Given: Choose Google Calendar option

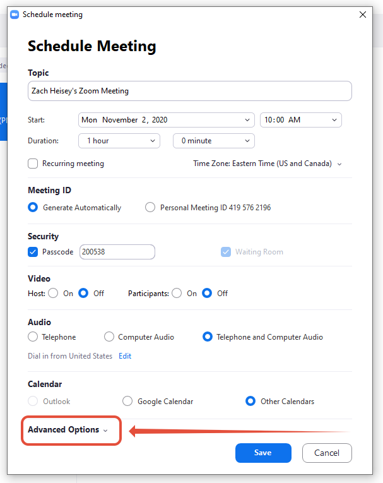Looking at the screenshot, I should pyautogui.click(x=127, y=402).
